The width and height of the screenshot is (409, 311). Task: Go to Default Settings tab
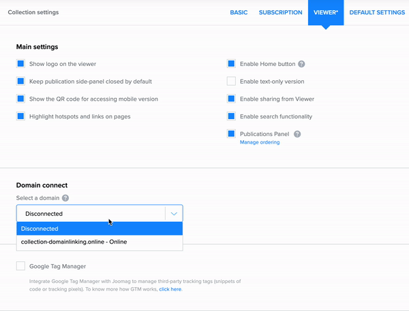[x=376, y=12]
